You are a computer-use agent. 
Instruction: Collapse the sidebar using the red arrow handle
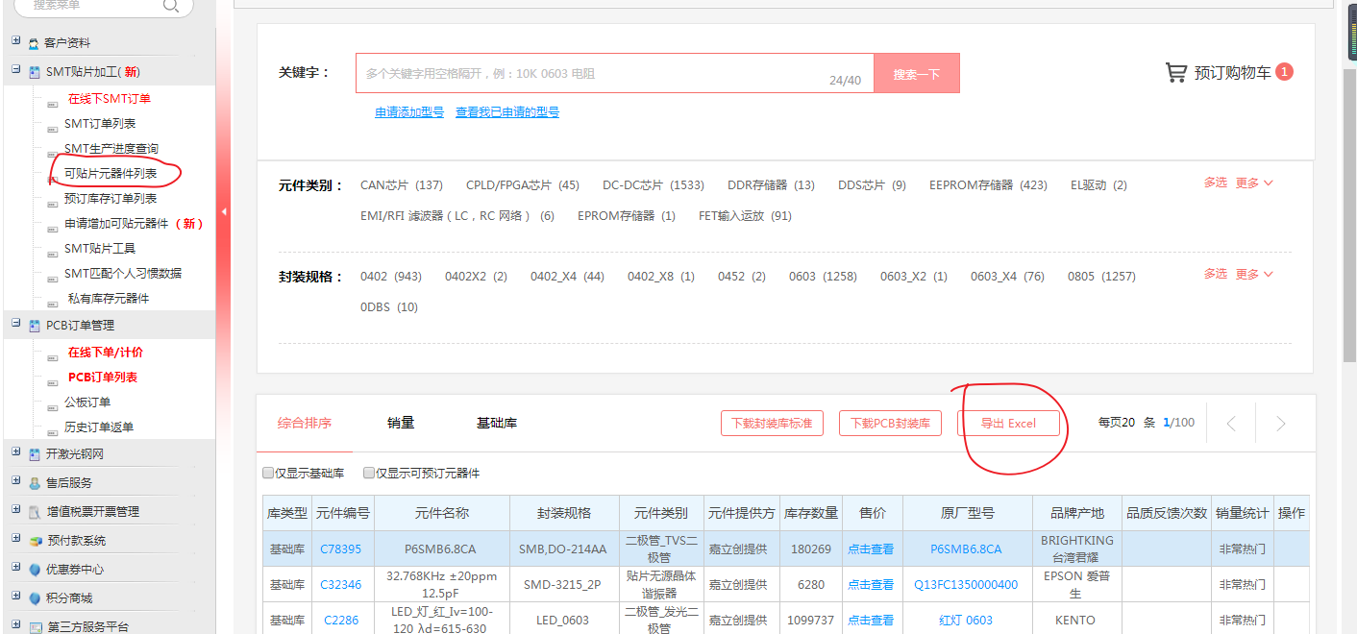[224, 212]
